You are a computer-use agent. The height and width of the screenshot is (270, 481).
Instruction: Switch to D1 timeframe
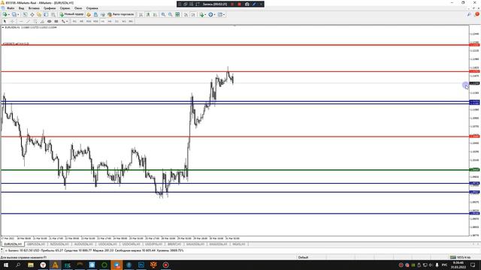click(x=117, y=22)
